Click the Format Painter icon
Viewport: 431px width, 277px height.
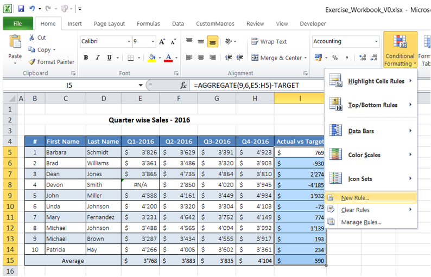tap(32, 62)
